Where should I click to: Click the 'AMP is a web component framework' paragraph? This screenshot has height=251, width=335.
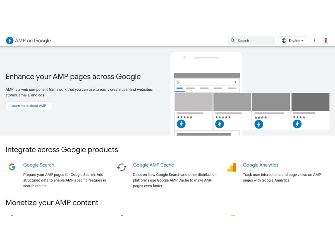point(79,92)
